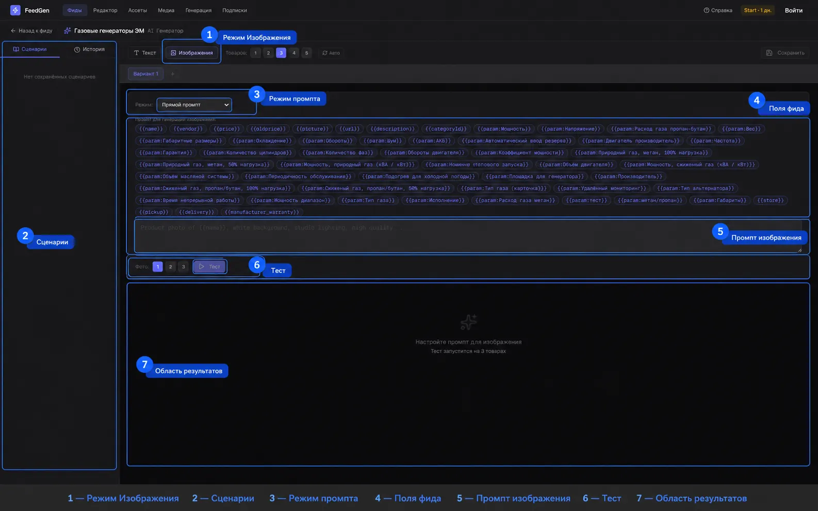Viewport: 818px width, 511px height.
Task: Insert the {{manufacturer_warranty}} chip
Action: [261, 212]
